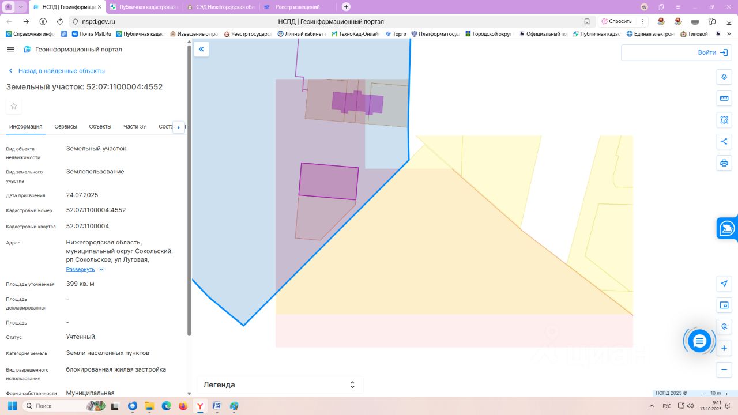Print the map
Image resolution: width=738 pixels, height=415 pixels.
point(724,163)
